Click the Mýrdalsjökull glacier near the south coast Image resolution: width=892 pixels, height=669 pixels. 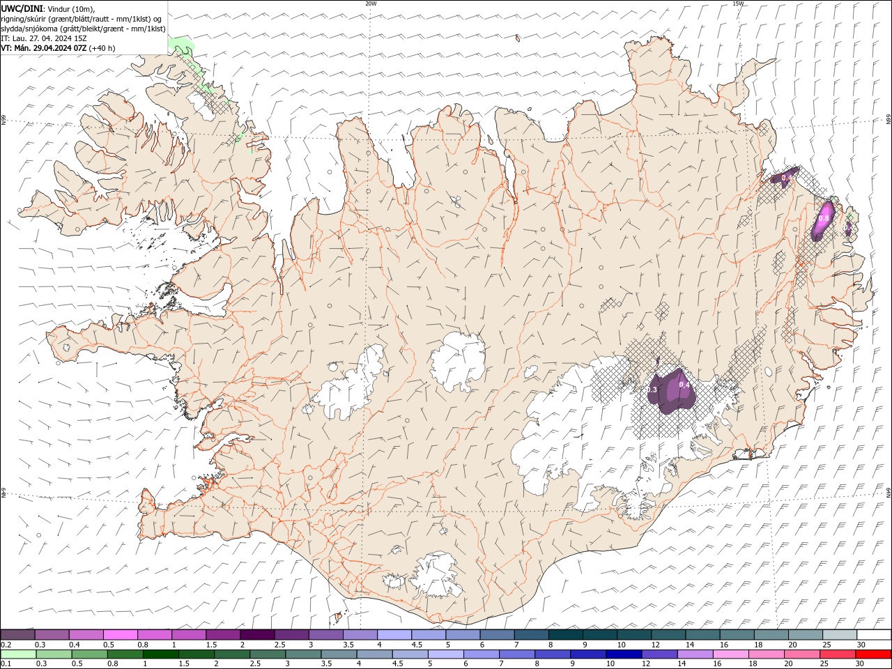[x=438, y=576]
